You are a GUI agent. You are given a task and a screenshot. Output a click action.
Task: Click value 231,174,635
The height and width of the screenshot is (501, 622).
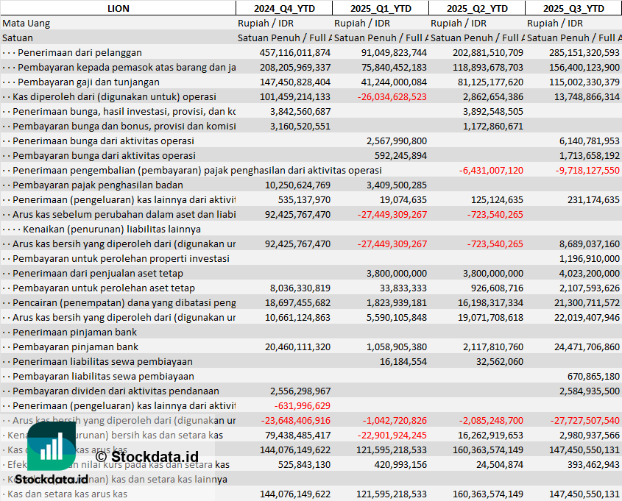point(593,200)
